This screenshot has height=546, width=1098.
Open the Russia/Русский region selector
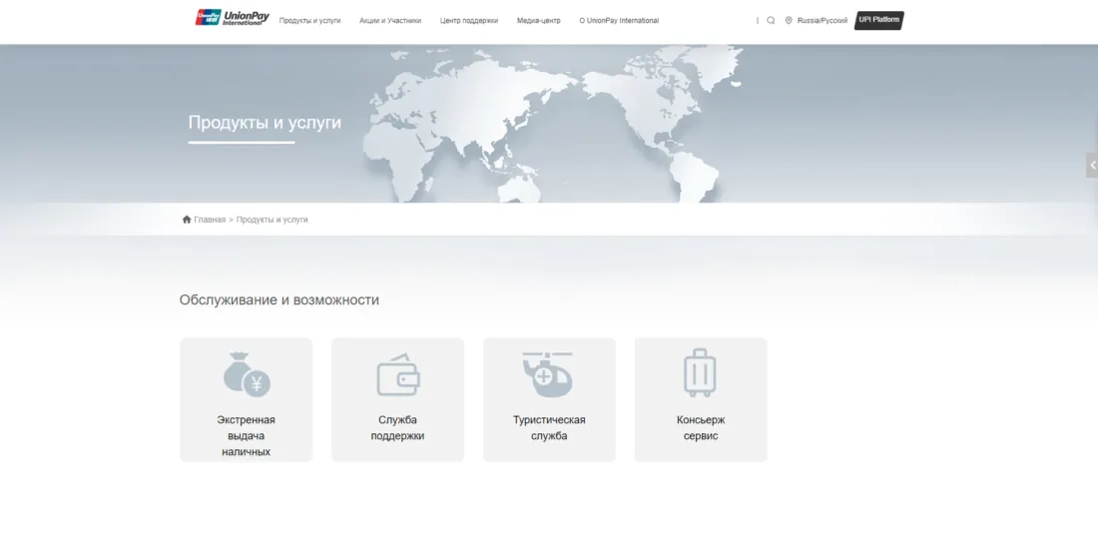point(822,21)
